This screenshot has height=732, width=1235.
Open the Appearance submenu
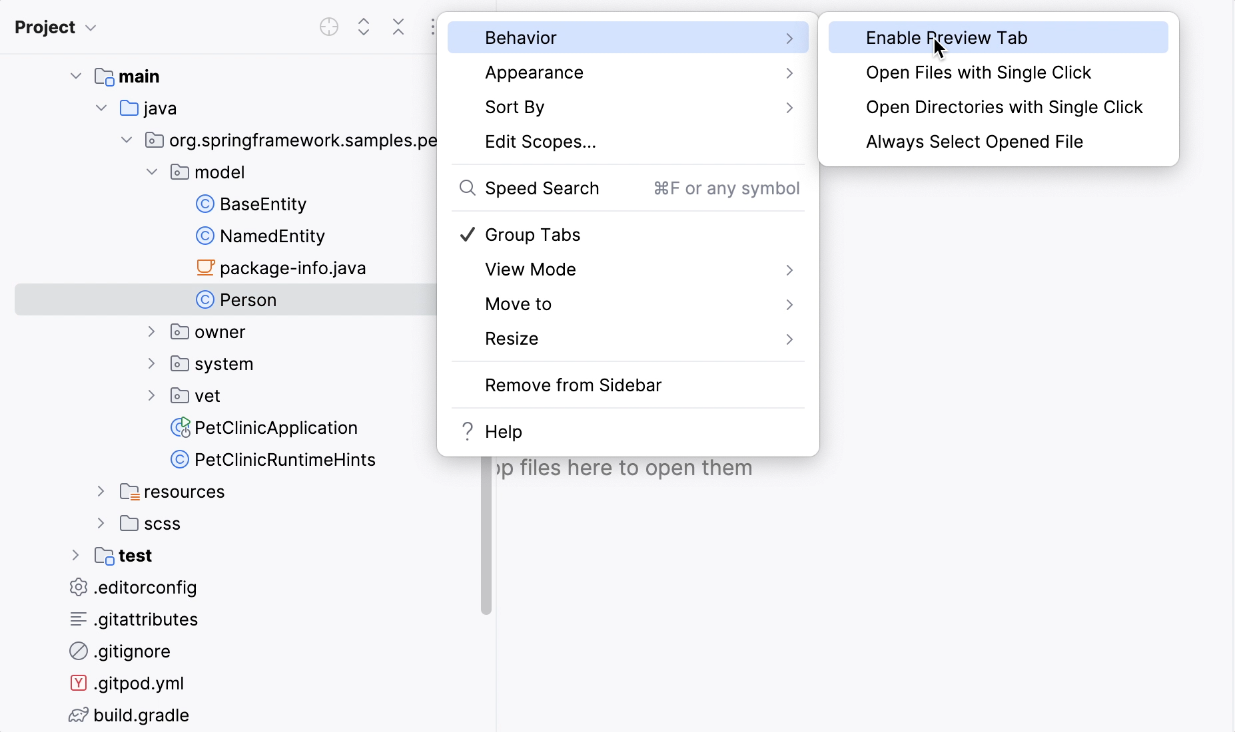[534, 73]
